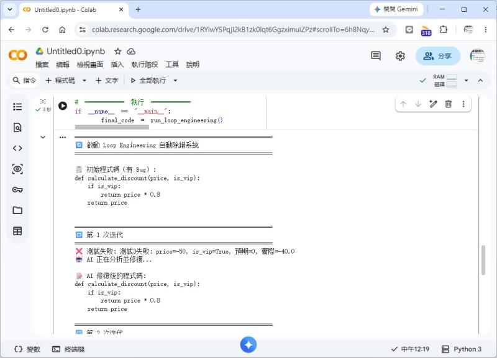
Task: Open the File menu (檔案)
Action: click(42, 65)
